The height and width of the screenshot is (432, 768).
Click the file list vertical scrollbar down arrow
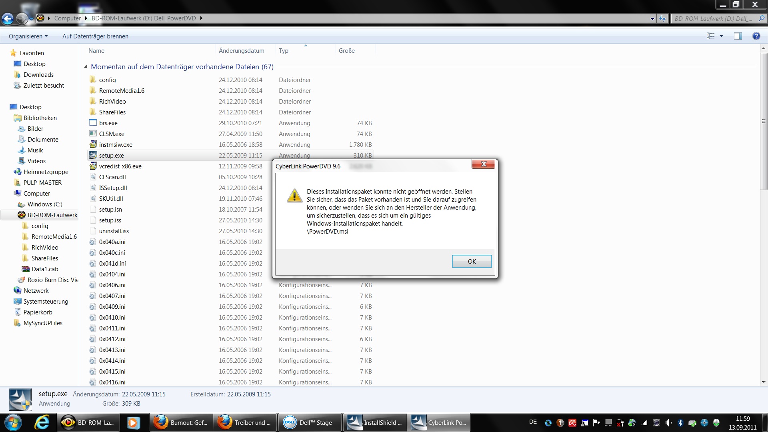[764, 382]
